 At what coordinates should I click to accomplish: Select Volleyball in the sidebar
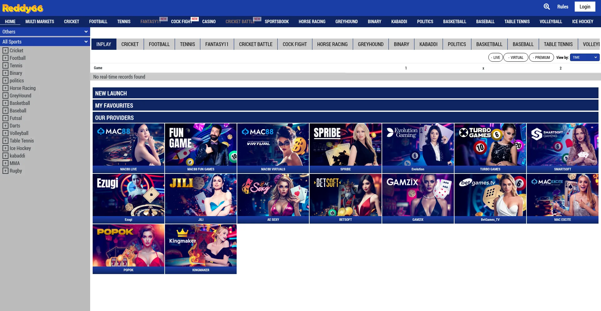pyautogui.click(x=19, y=133)
